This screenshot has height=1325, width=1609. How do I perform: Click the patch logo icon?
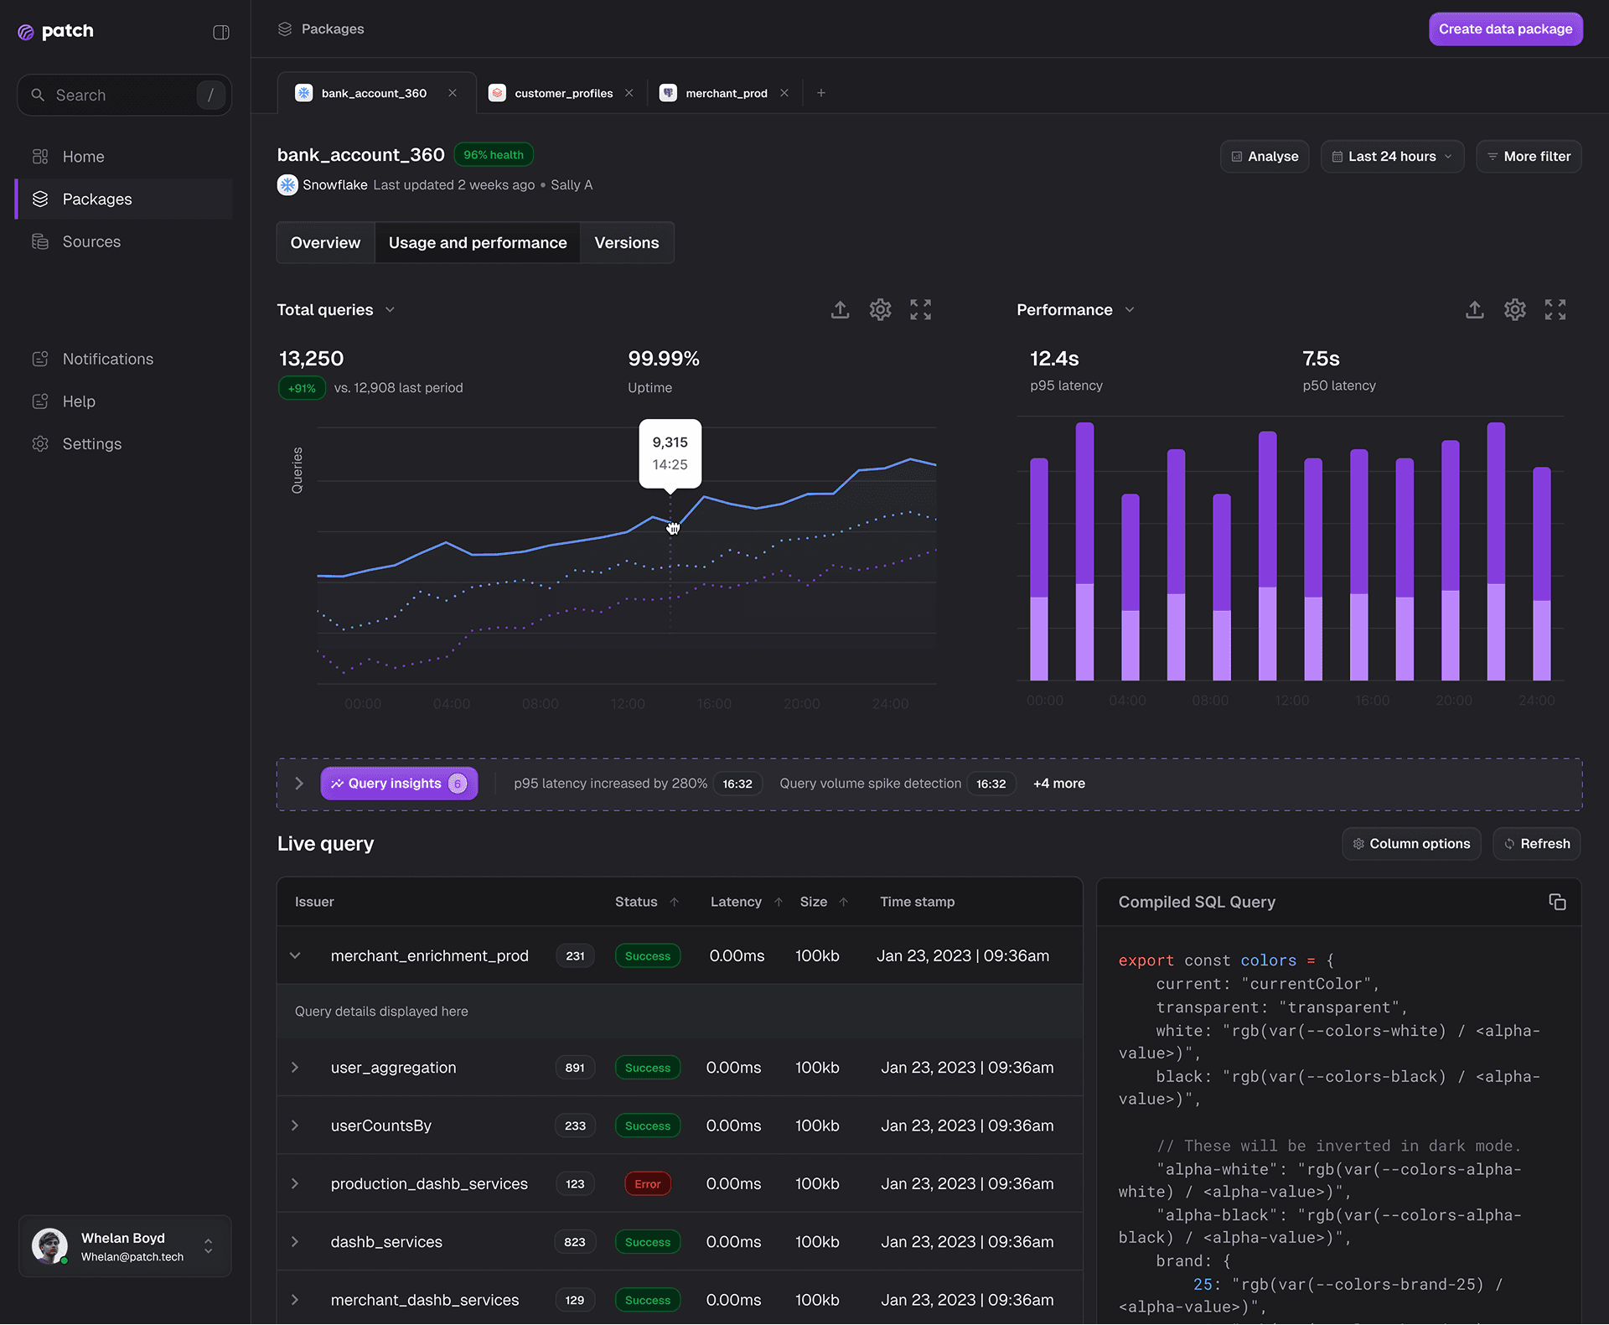pos(26,32)
